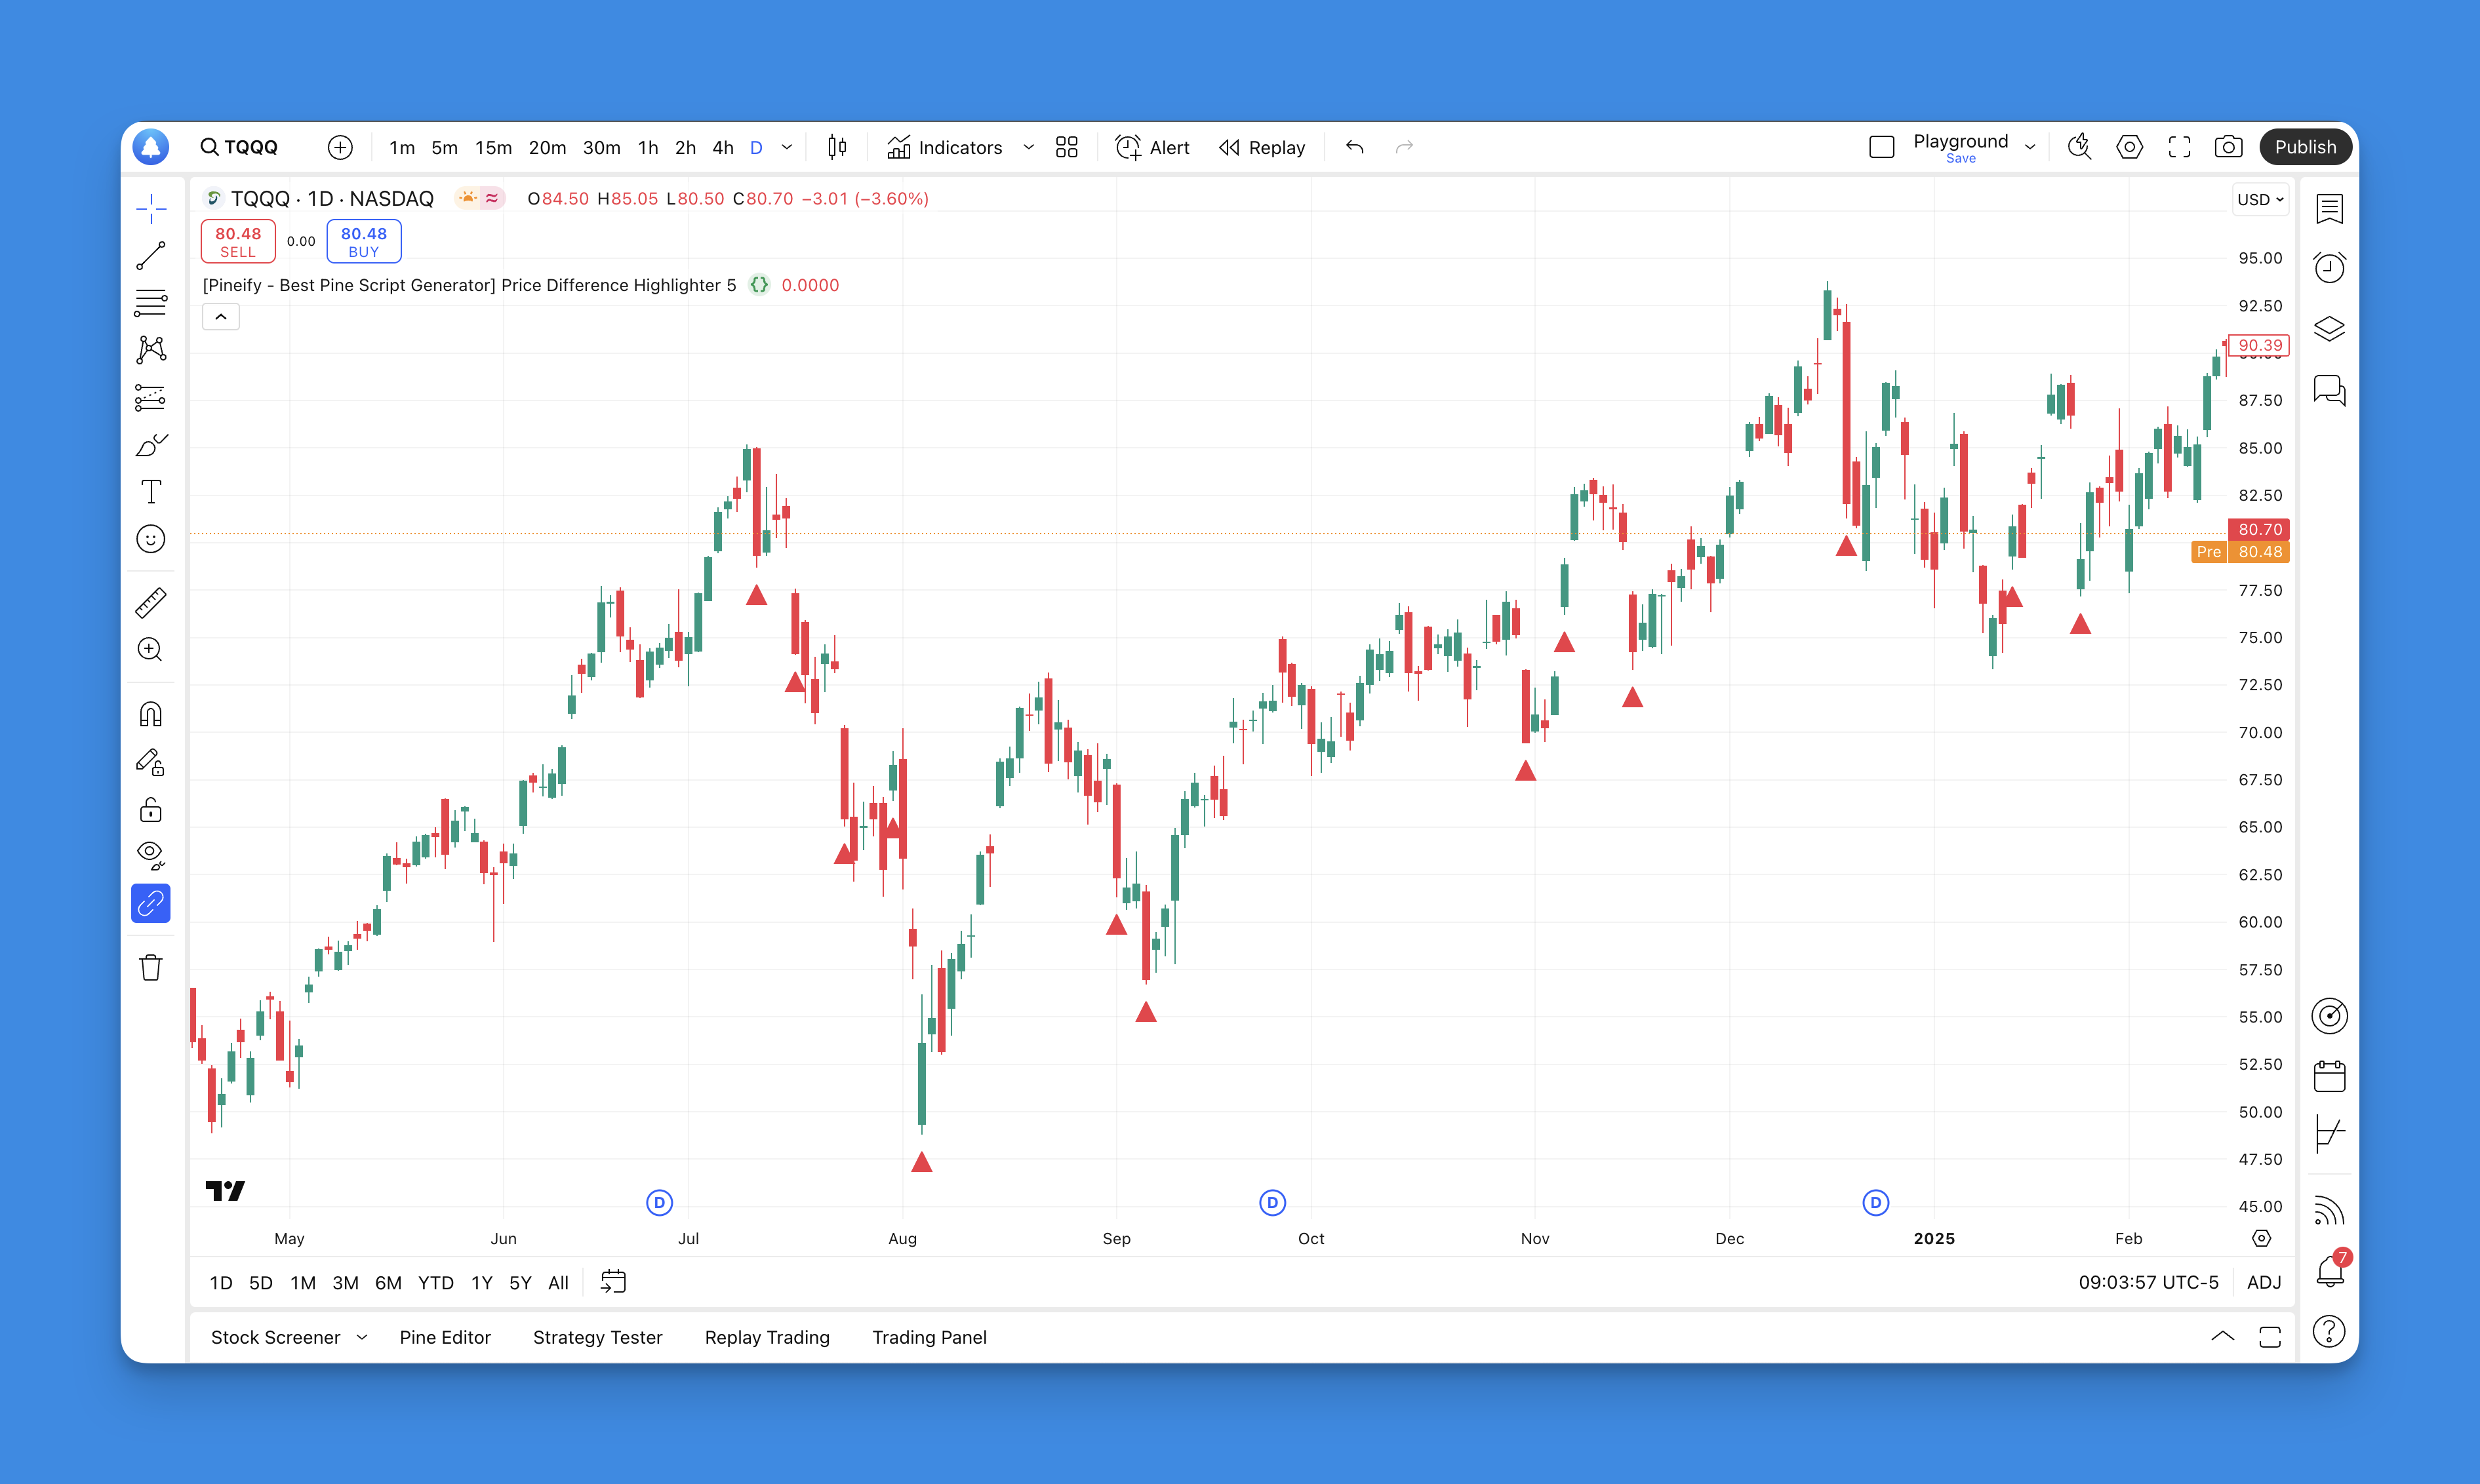
Task: Toggle lock all drawing tools
Action: (151, 809)
